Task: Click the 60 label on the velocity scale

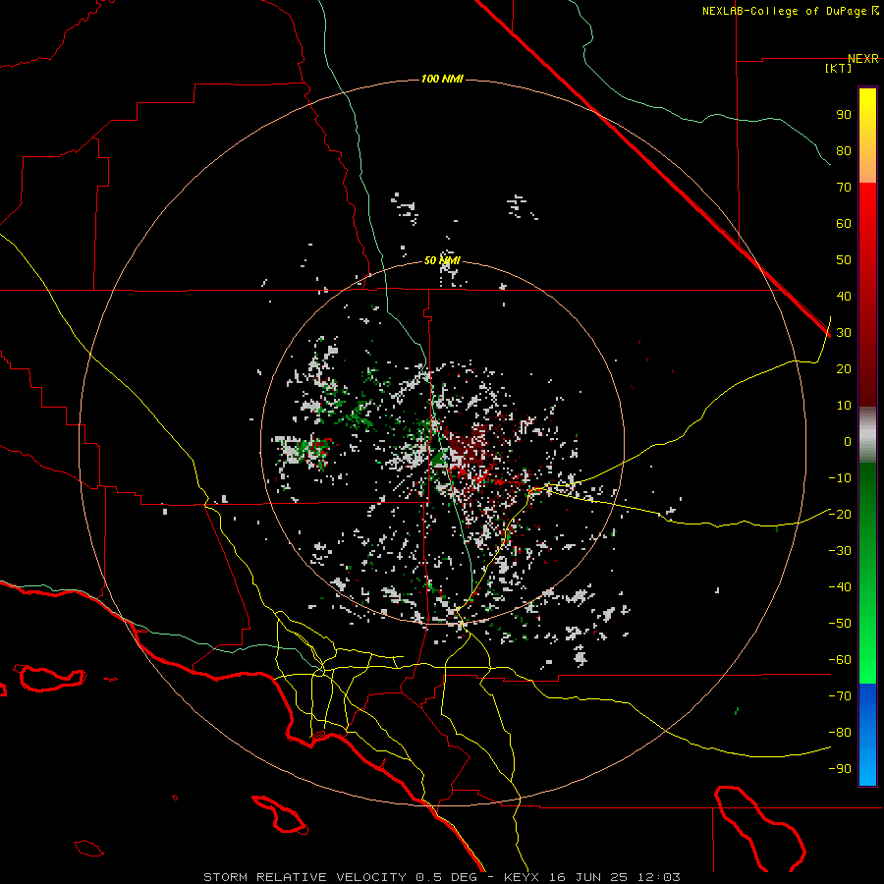Action: coord(844,223)
